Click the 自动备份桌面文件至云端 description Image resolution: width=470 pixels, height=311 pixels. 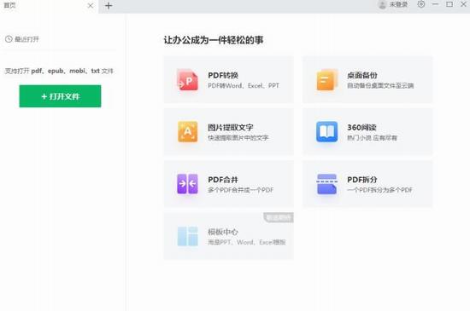pos(380,86)
